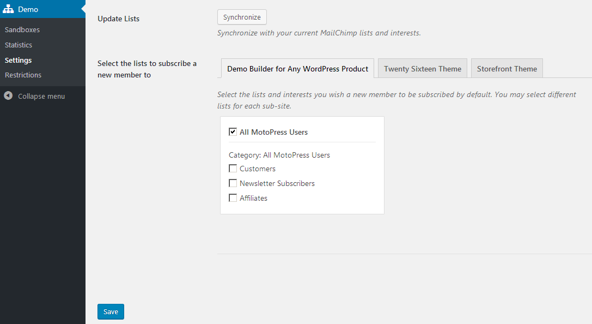Open the Restrictions submenu item
Image resolution: width=592 pixels, height=324 pixels.
[x=23, y=75]
